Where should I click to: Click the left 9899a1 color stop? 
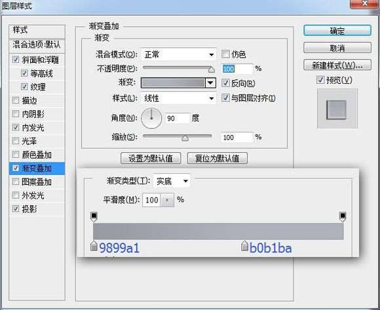(94, 246)
